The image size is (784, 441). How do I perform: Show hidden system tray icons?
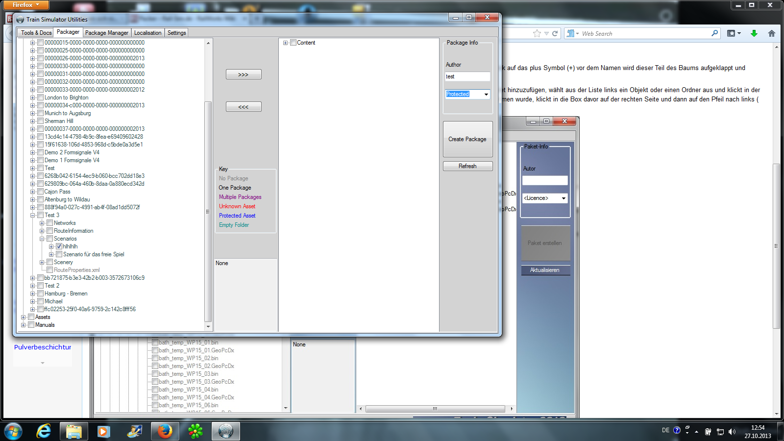tap(696, 432)
